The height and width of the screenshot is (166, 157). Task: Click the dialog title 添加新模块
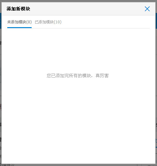click(x=18, y=9)
